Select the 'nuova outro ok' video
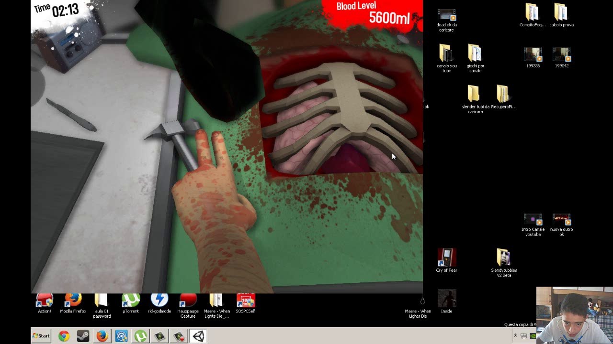Image resolution: width=613 pixels, height=344 pixels. pyautogui.click(x=561, y=225)
